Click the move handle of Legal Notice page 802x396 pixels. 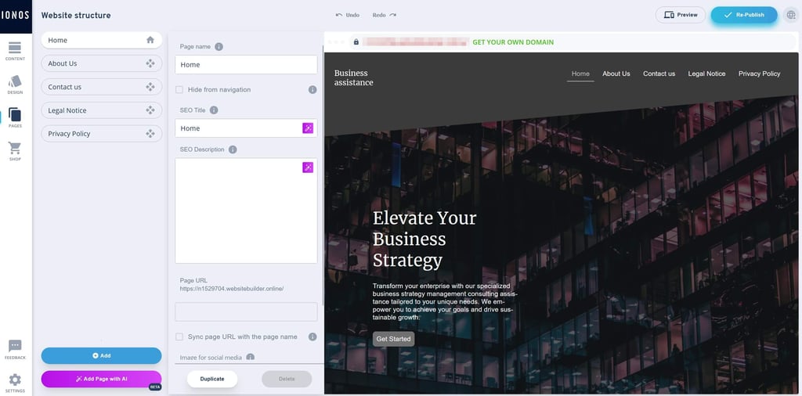tap(150, 110)
